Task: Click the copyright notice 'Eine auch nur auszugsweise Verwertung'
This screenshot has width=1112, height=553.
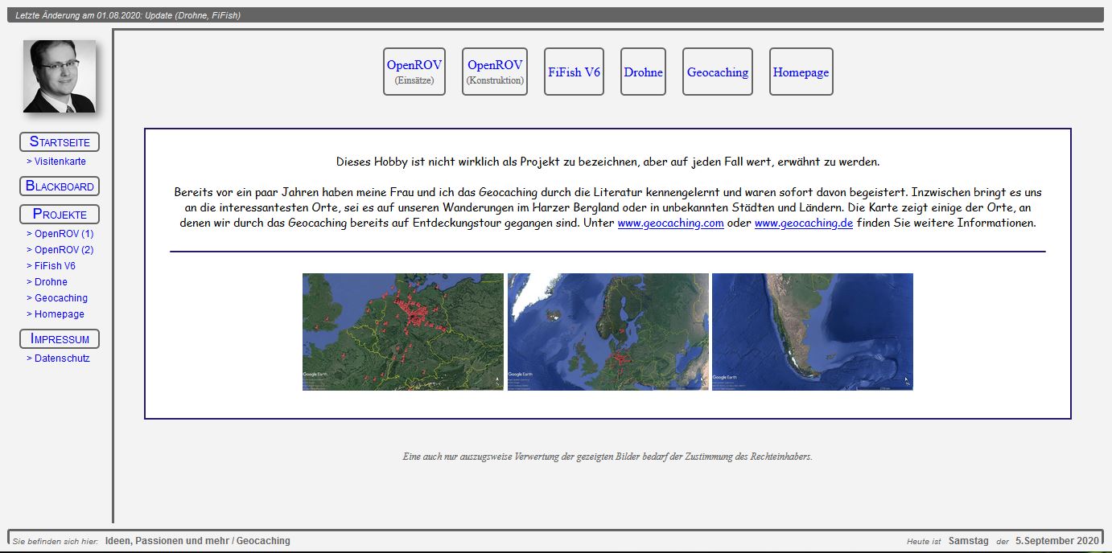Action: pyautogui.click(x=607, y=457)
